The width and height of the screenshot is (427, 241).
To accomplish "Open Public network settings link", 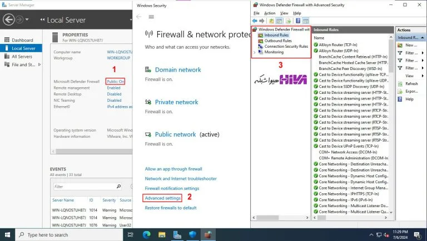I will (175, 134).
